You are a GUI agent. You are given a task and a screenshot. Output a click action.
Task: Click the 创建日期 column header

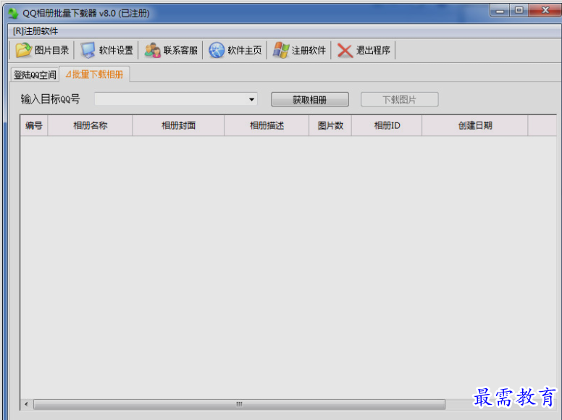[475, 125]
